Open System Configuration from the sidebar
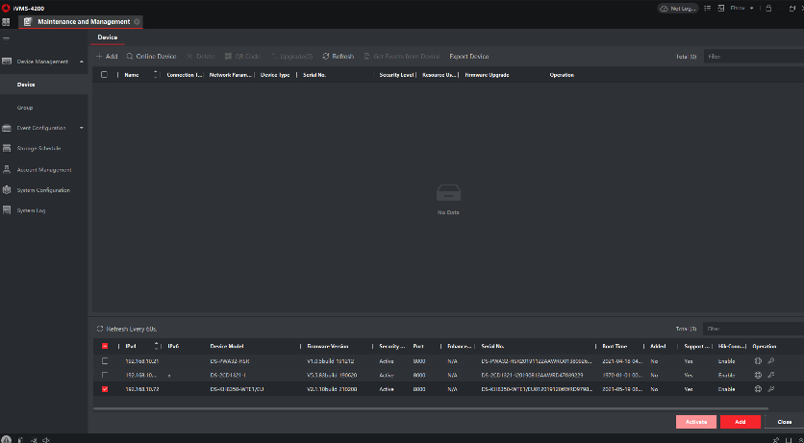The image size is (804, 443). [x=43, y=189]
